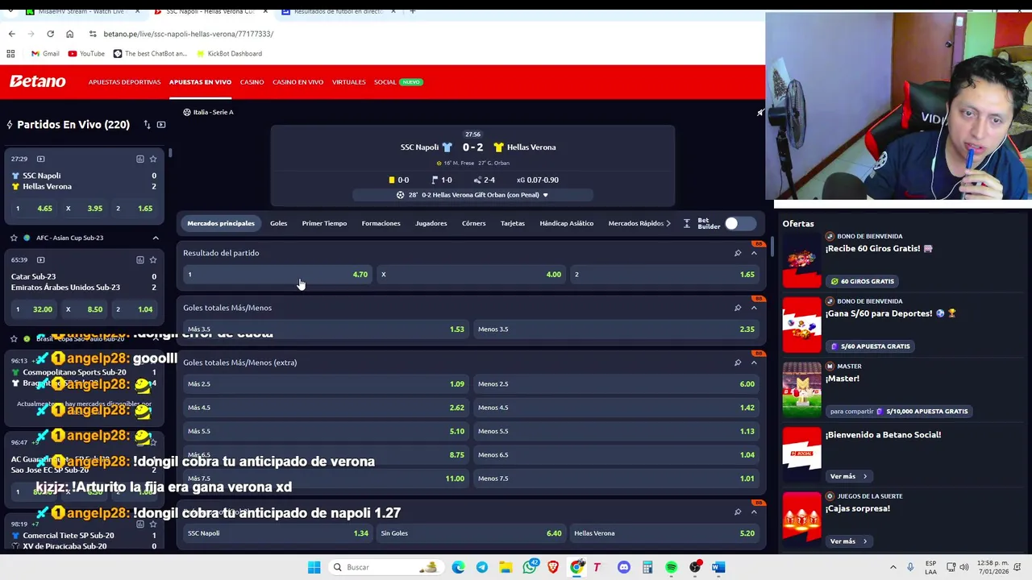
Task: Collapse AFC Asian Cup Sub-23 section
Action: tap(156, 238)
